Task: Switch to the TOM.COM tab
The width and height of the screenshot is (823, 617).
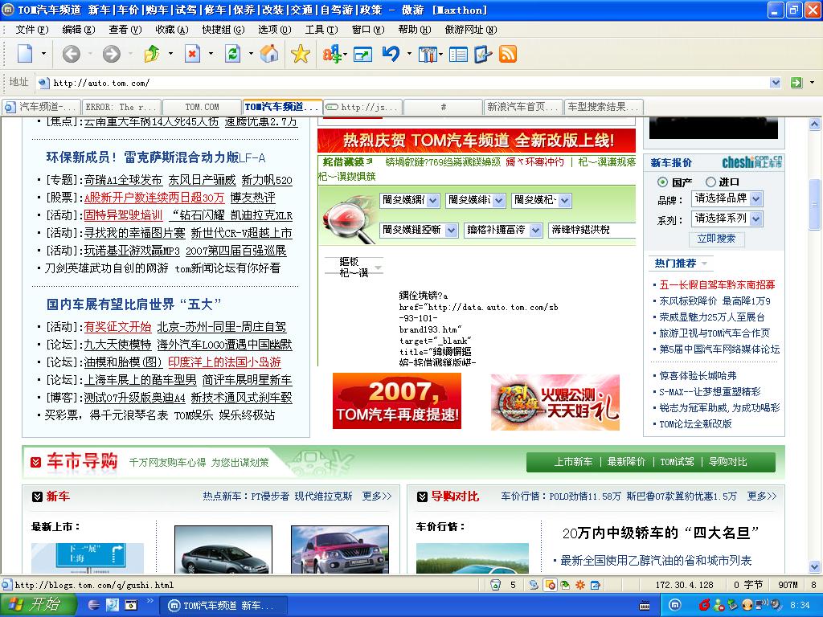Action: point(202,107)
